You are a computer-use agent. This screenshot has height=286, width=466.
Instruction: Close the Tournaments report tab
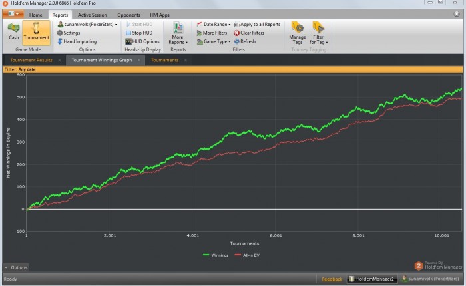click(186, 60)
